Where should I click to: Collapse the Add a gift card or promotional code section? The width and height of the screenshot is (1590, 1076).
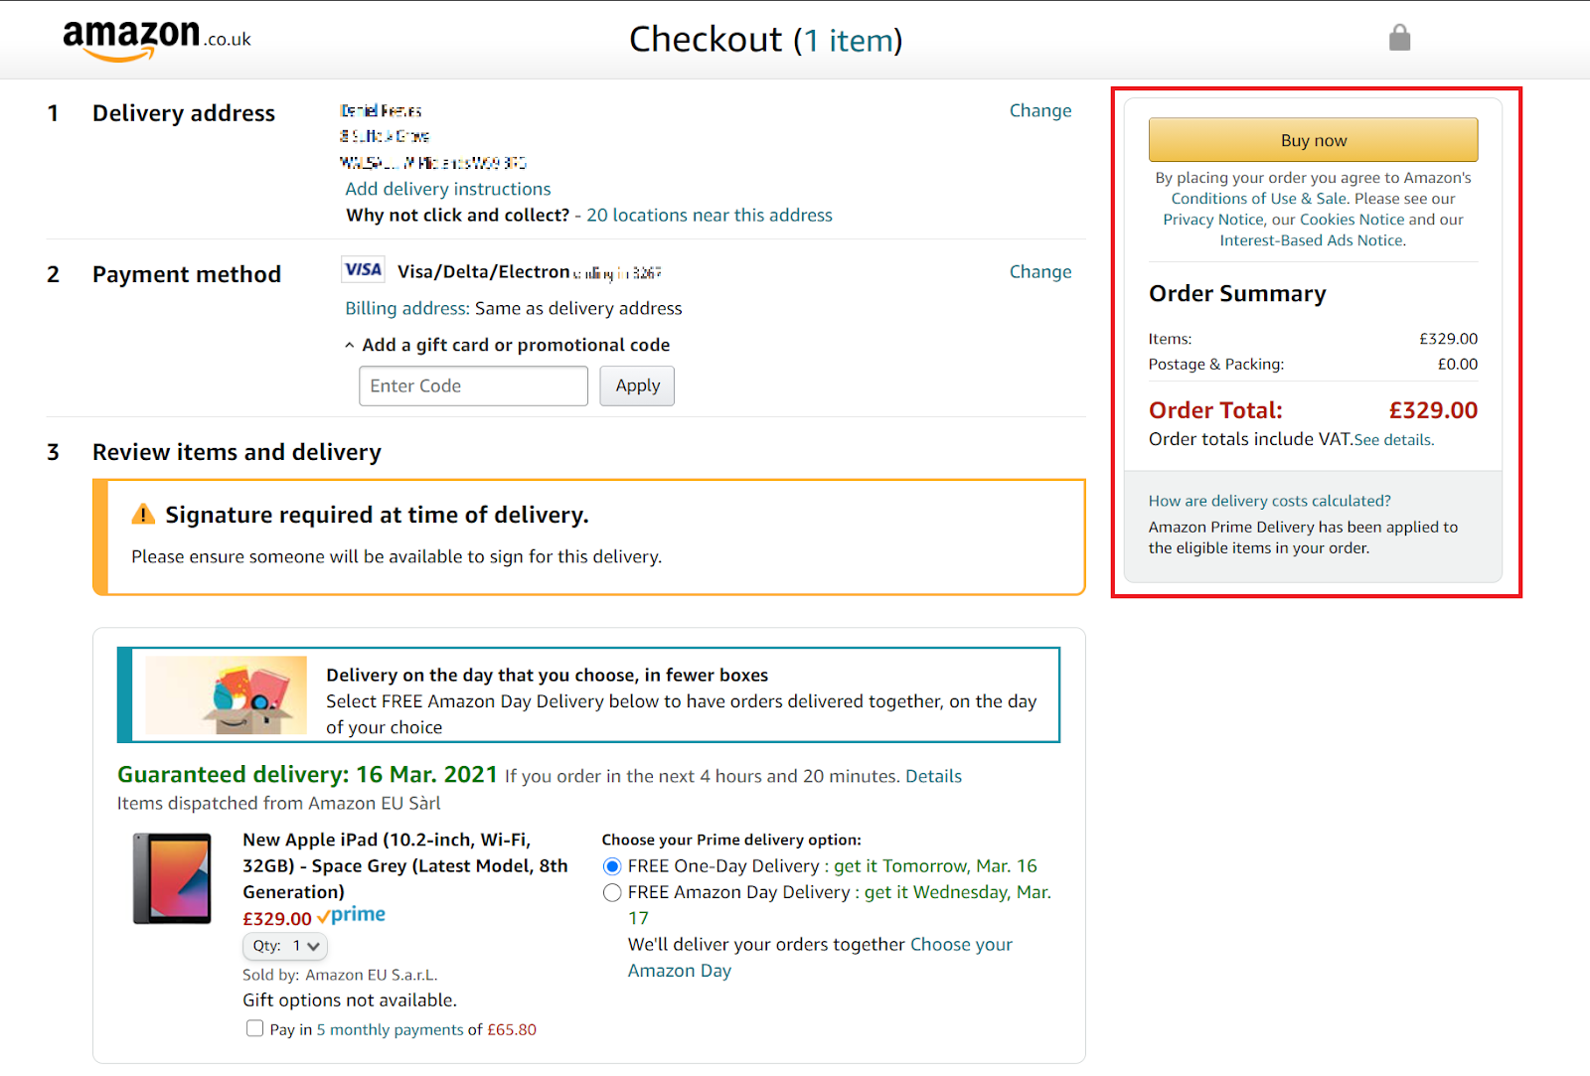coord(506,345)
